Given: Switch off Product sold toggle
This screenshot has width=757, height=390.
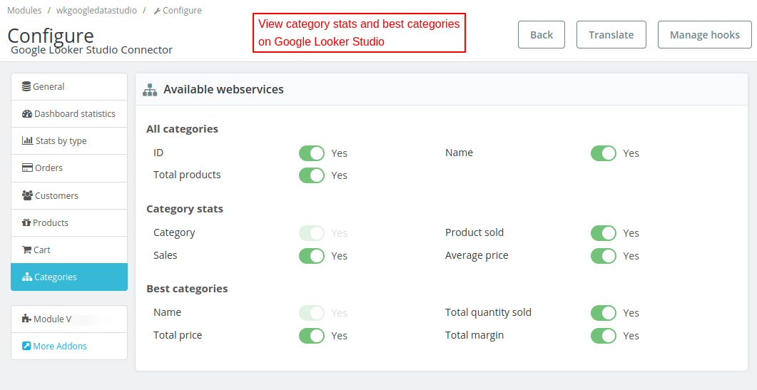Looking at the screenshot, I should tap(604, 233).
